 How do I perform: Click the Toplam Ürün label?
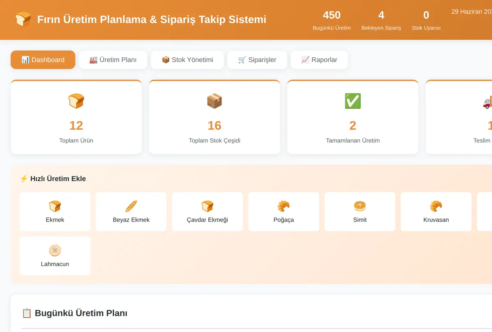[76, 140]
